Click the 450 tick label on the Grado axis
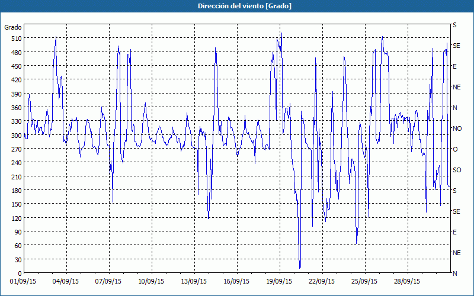474x296 pixels. (x=17, y=66)
